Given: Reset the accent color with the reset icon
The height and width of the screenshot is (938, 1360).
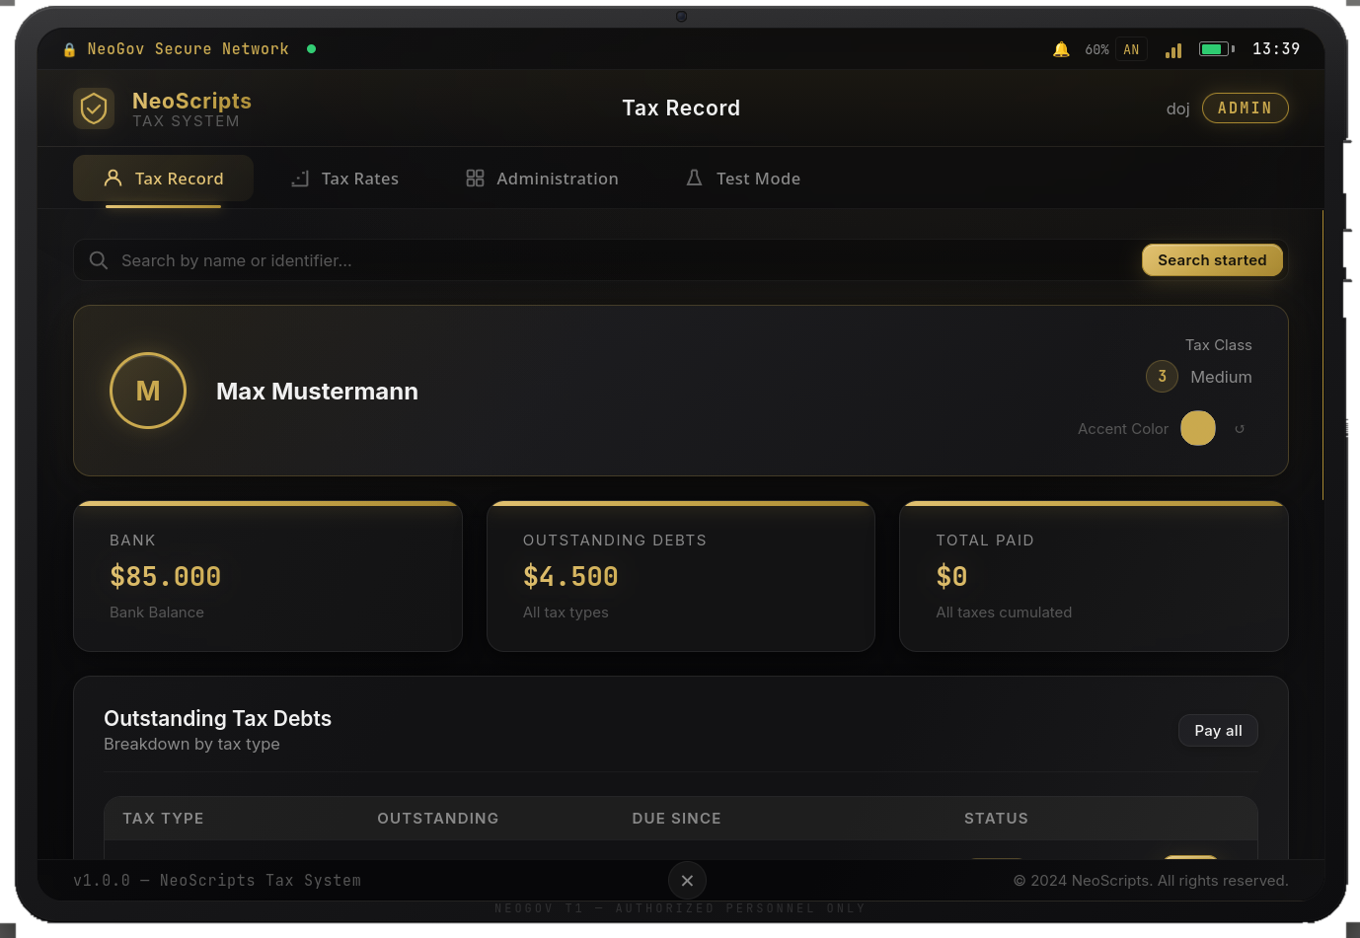Looking at the screenshot, I should coord(1240,429).
